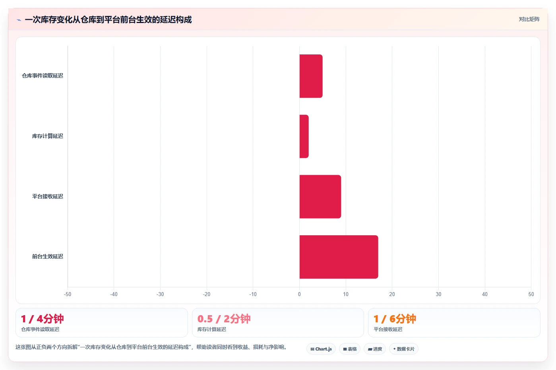Select the 平台接收延迟 bar in chart
Screen dimensions: 556x370
(x=320, y=197)
